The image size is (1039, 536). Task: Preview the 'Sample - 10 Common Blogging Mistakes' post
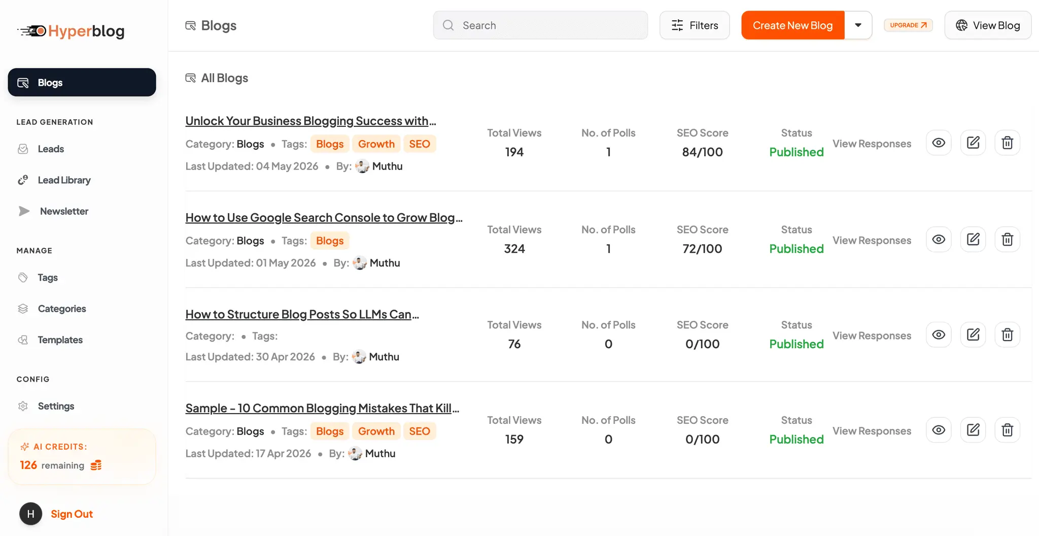click(939, 430)
